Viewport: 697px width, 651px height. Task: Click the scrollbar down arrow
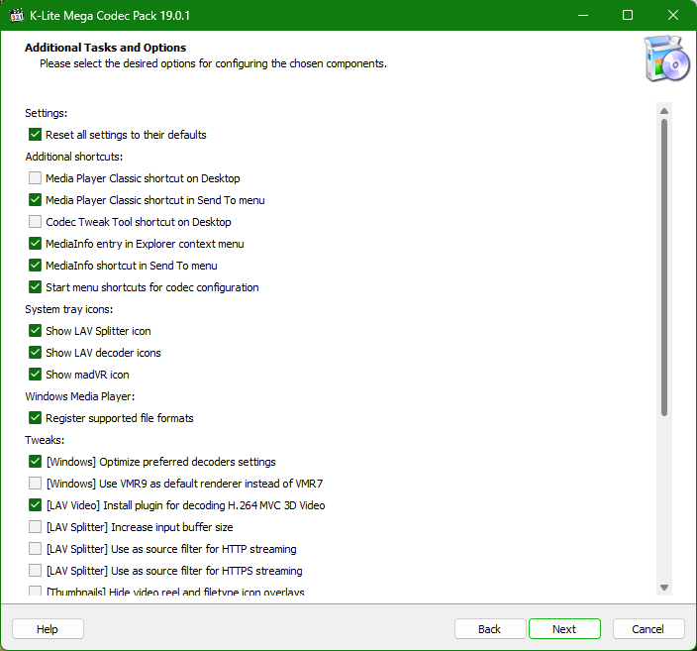pyautogui.click(x=664, y=588)
